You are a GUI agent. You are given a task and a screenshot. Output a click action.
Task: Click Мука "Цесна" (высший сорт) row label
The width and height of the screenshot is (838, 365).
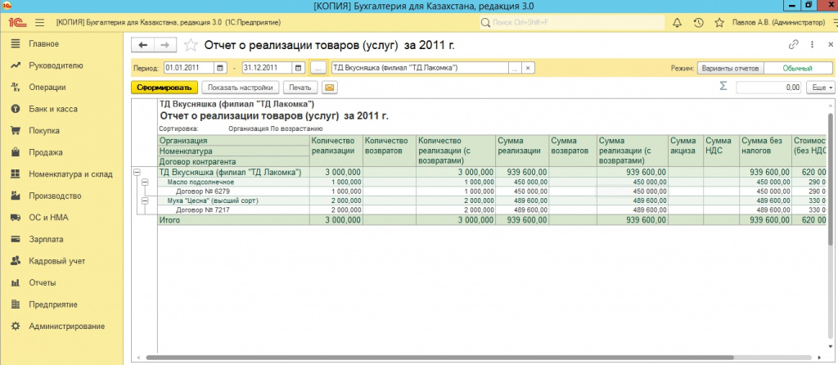click(213, 201)
